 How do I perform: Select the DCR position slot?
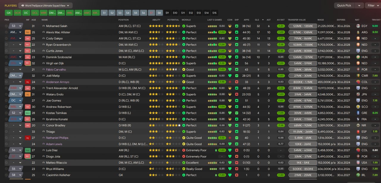pyautogui.click(x=17, y=13)
